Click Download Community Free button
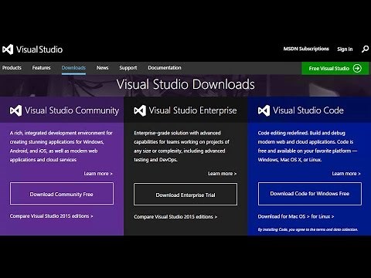This screenshot has width=371, height=278. [62, 194]
